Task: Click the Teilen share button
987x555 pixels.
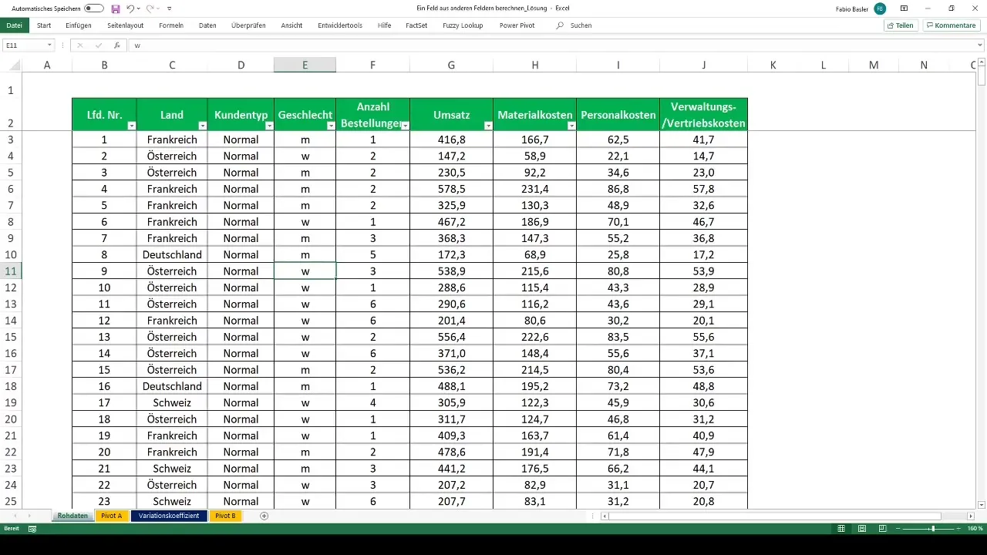Action: coord(901,25)
